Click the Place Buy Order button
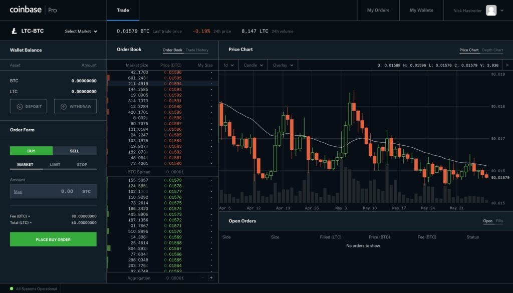 pos(53,239)
